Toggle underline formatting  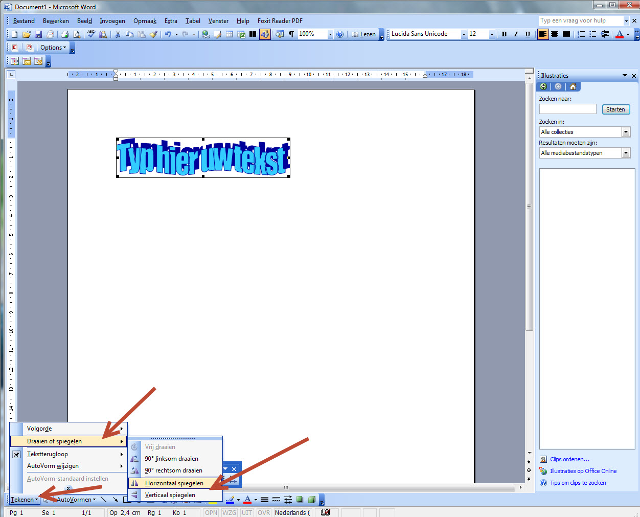tap(528, 34)
